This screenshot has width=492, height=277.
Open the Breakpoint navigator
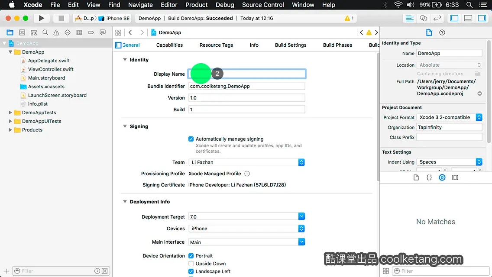91,32
